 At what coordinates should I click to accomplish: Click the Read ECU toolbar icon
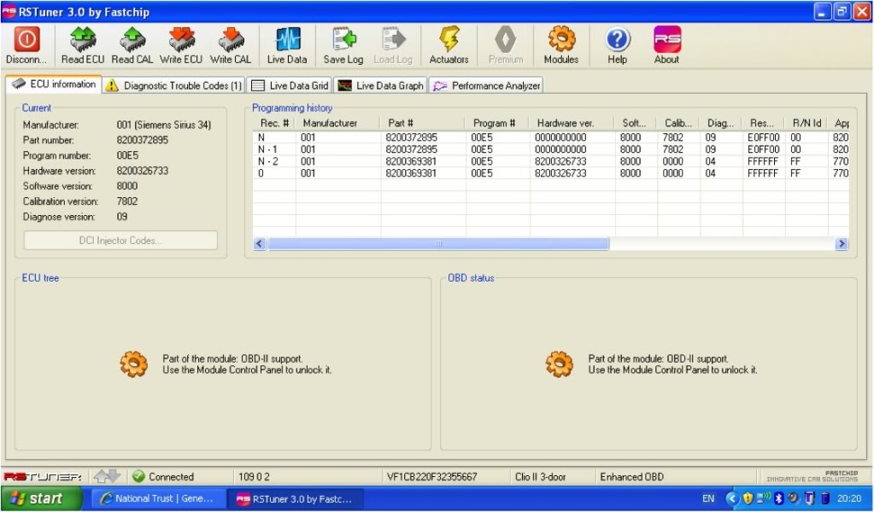click(x=81, y=44)
